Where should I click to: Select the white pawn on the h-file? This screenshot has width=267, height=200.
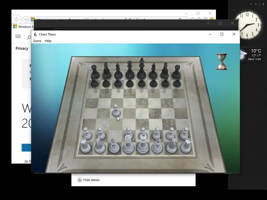[184, 134]
